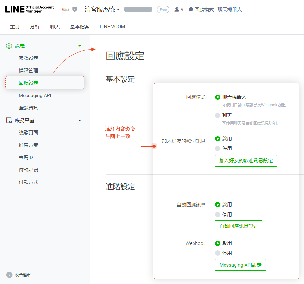Click the shield verification badge icon

(x=75, y=9)
